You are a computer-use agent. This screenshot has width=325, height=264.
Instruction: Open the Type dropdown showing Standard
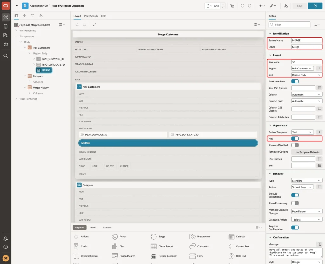(307, 181)
